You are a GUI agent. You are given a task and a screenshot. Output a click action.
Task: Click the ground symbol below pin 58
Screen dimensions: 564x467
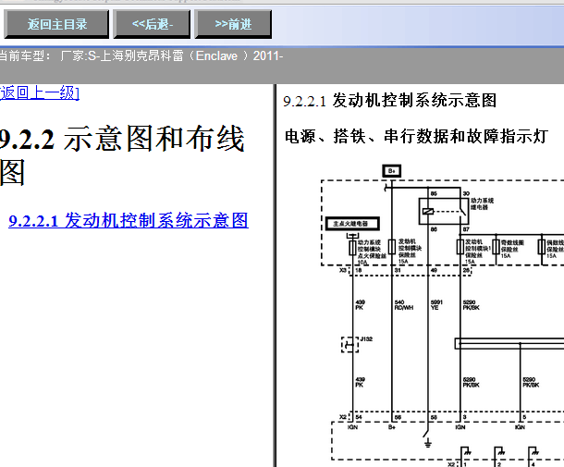tap(427, 443)
